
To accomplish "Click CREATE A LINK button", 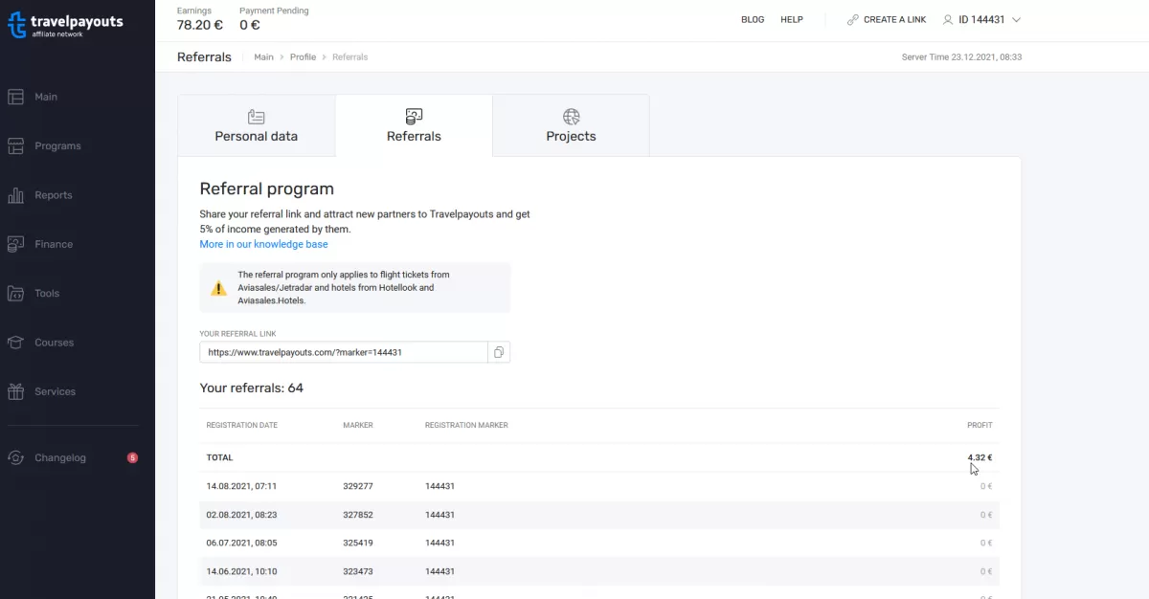I will 886,19.
